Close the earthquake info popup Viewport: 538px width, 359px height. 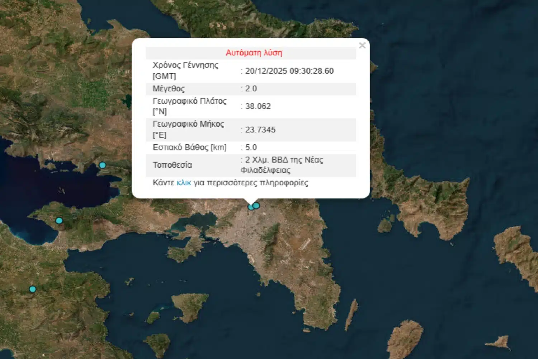point(362,46)
